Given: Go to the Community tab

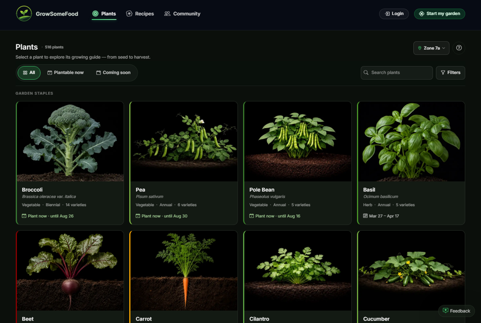Looking at the screenshot, I should (x=182, y=14).
